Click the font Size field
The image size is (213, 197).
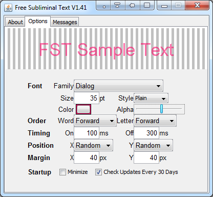(x=87, y=98)
